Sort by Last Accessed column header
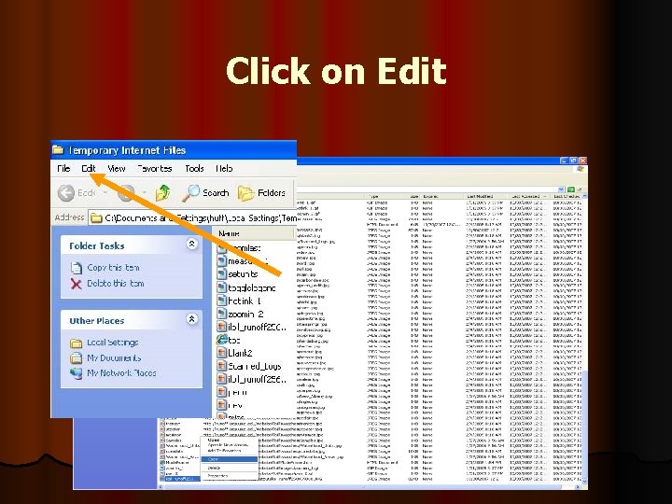This screenshot has height=504, width=672. point(525,196)
